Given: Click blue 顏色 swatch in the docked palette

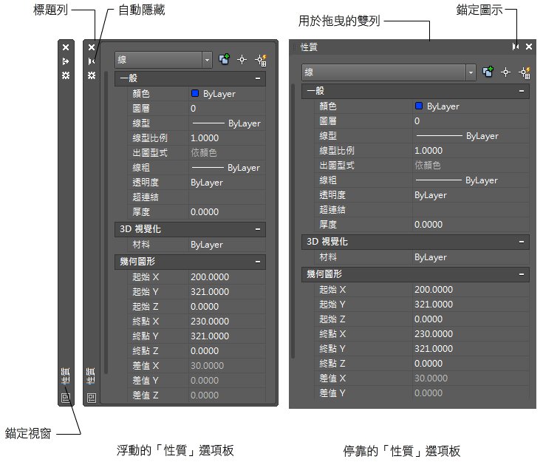Looking at the screenshot, I should pyautogui.click(x=419, y=106).
